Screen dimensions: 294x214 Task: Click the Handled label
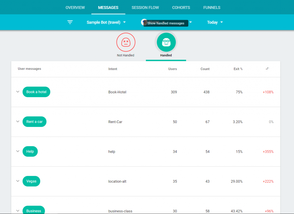[x=166, y=55]
